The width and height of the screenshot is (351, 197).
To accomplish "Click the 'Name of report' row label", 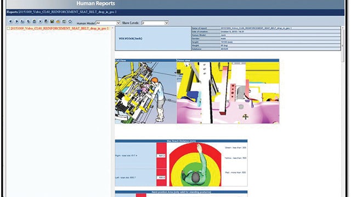I will [x=200, y=28].
